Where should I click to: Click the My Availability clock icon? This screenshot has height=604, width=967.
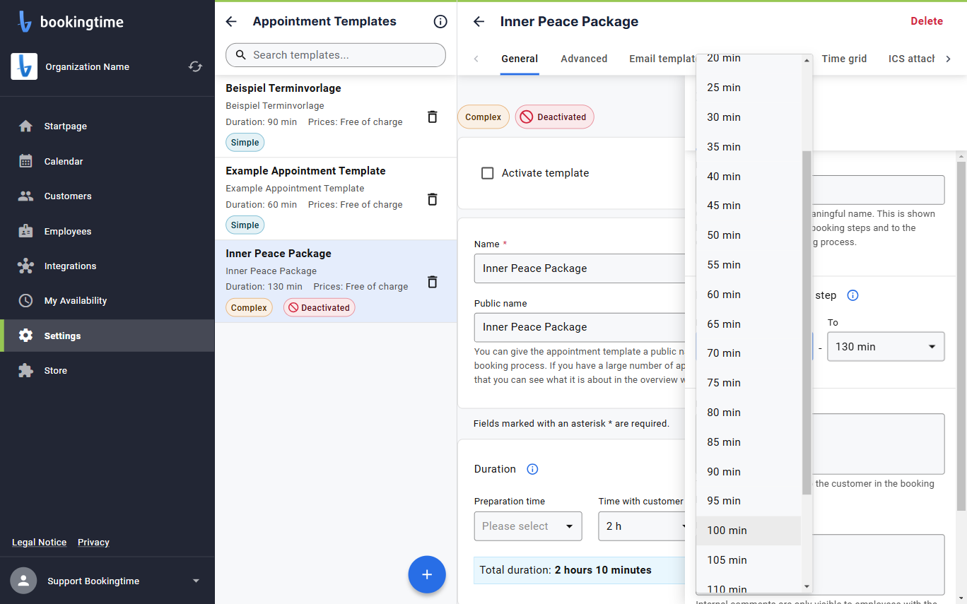(26, 301)
